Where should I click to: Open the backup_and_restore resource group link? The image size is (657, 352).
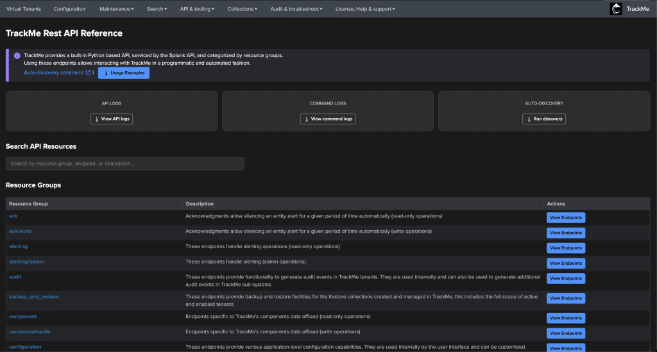pos(34,297)
